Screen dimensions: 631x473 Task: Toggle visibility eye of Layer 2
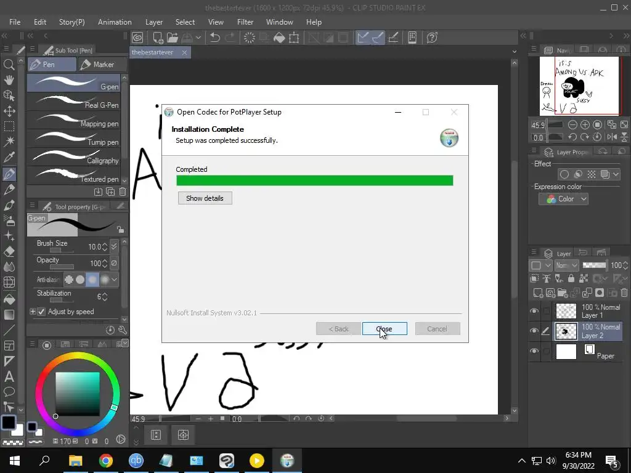(x=534, y=331)
